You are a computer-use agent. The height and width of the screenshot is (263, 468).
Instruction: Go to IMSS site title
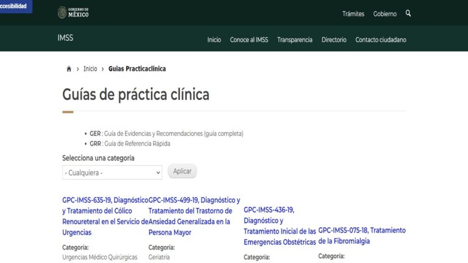coord(65,38)
